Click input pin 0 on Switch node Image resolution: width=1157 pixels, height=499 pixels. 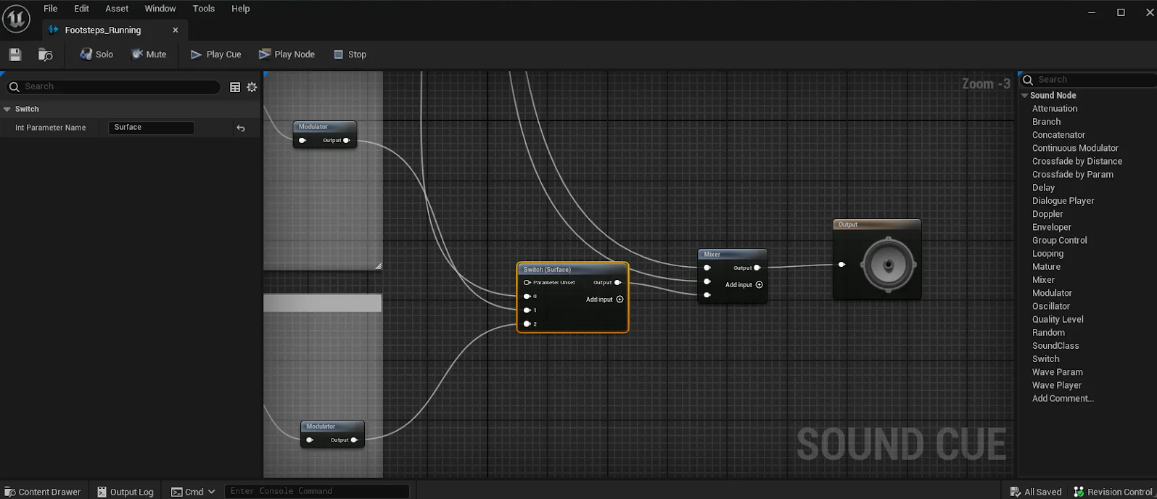click(x=527, y=297)
